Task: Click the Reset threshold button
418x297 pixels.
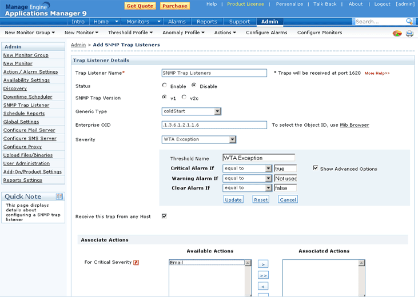Action: 261,199
